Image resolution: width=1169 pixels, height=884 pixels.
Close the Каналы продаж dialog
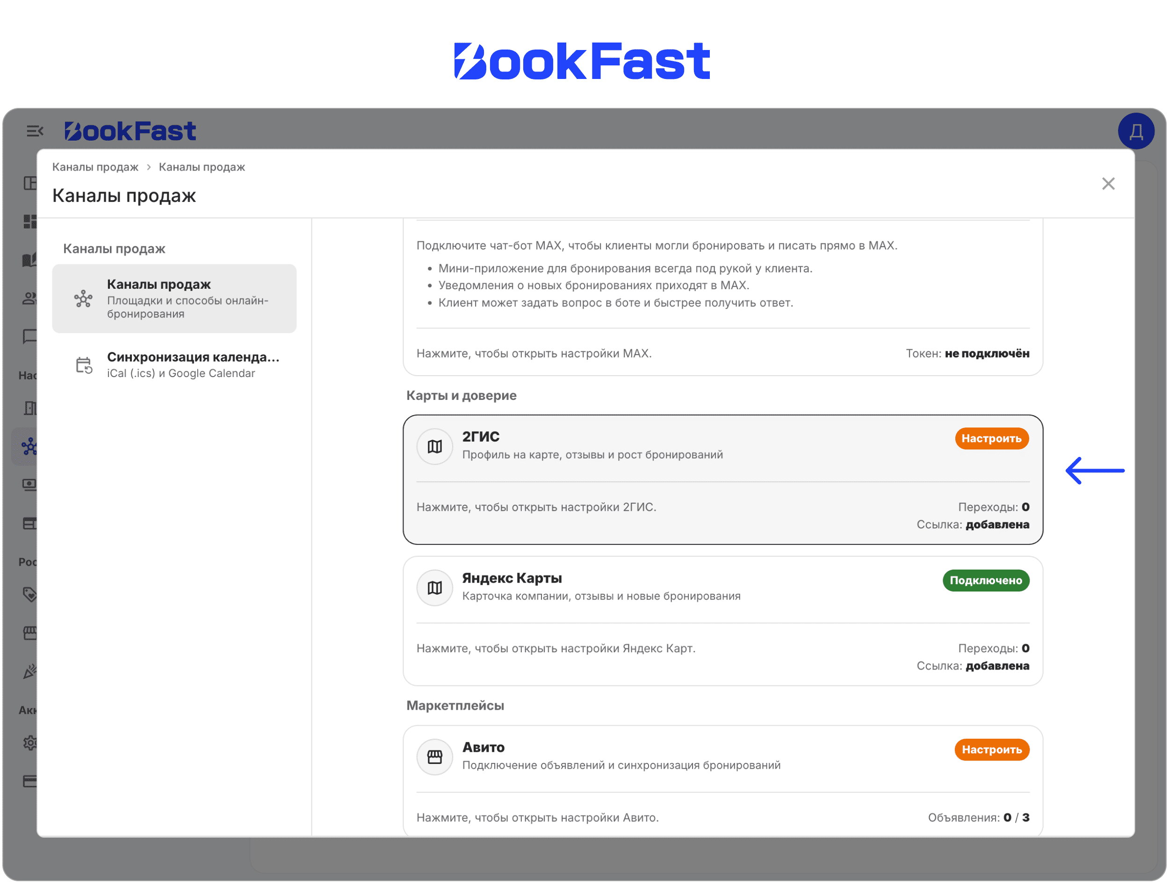(1108, 184)
